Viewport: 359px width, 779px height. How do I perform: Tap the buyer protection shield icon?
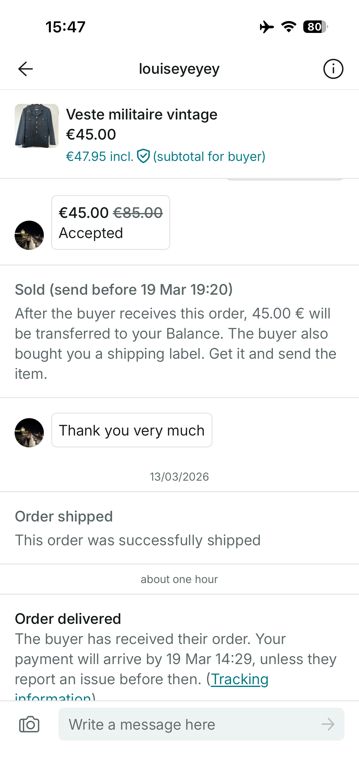tap(143, 156)
